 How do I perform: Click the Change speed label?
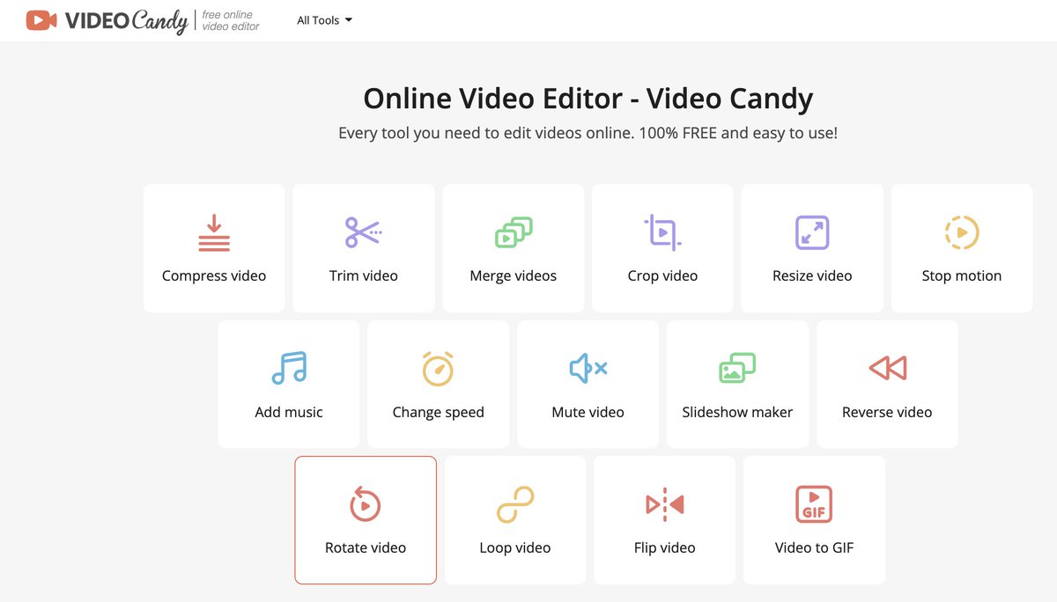(x=438, y=412)
